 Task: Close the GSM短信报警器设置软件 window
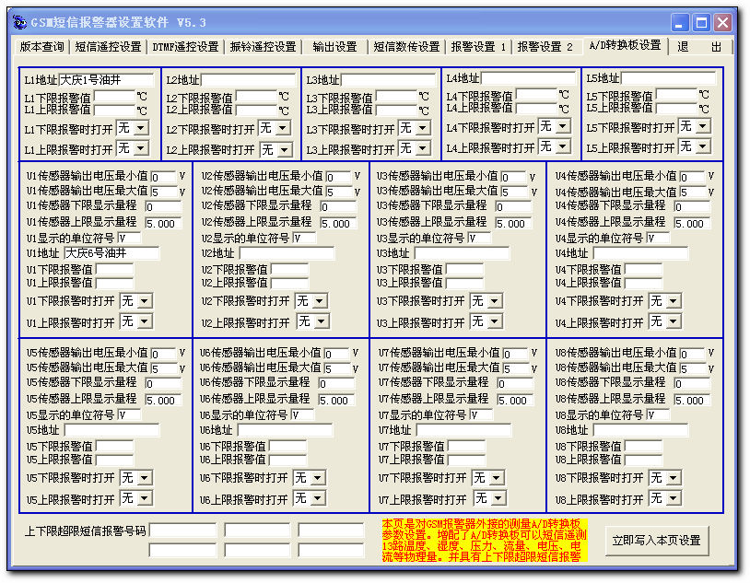pyautogui.click(x=722, y=22)
